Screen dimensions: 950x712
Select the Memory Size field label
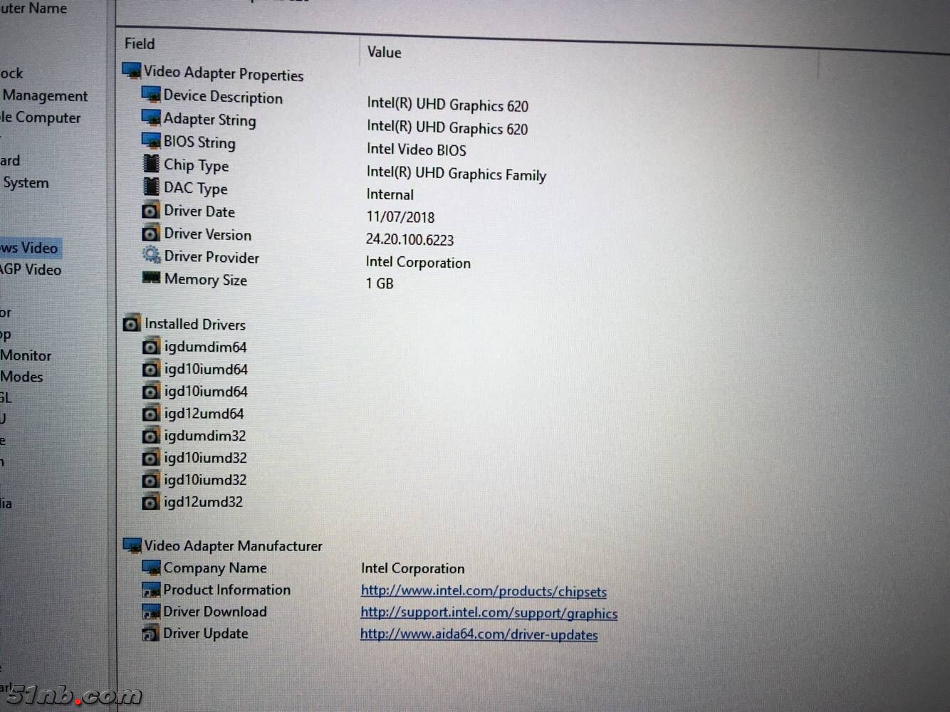(x=206, y=280)
